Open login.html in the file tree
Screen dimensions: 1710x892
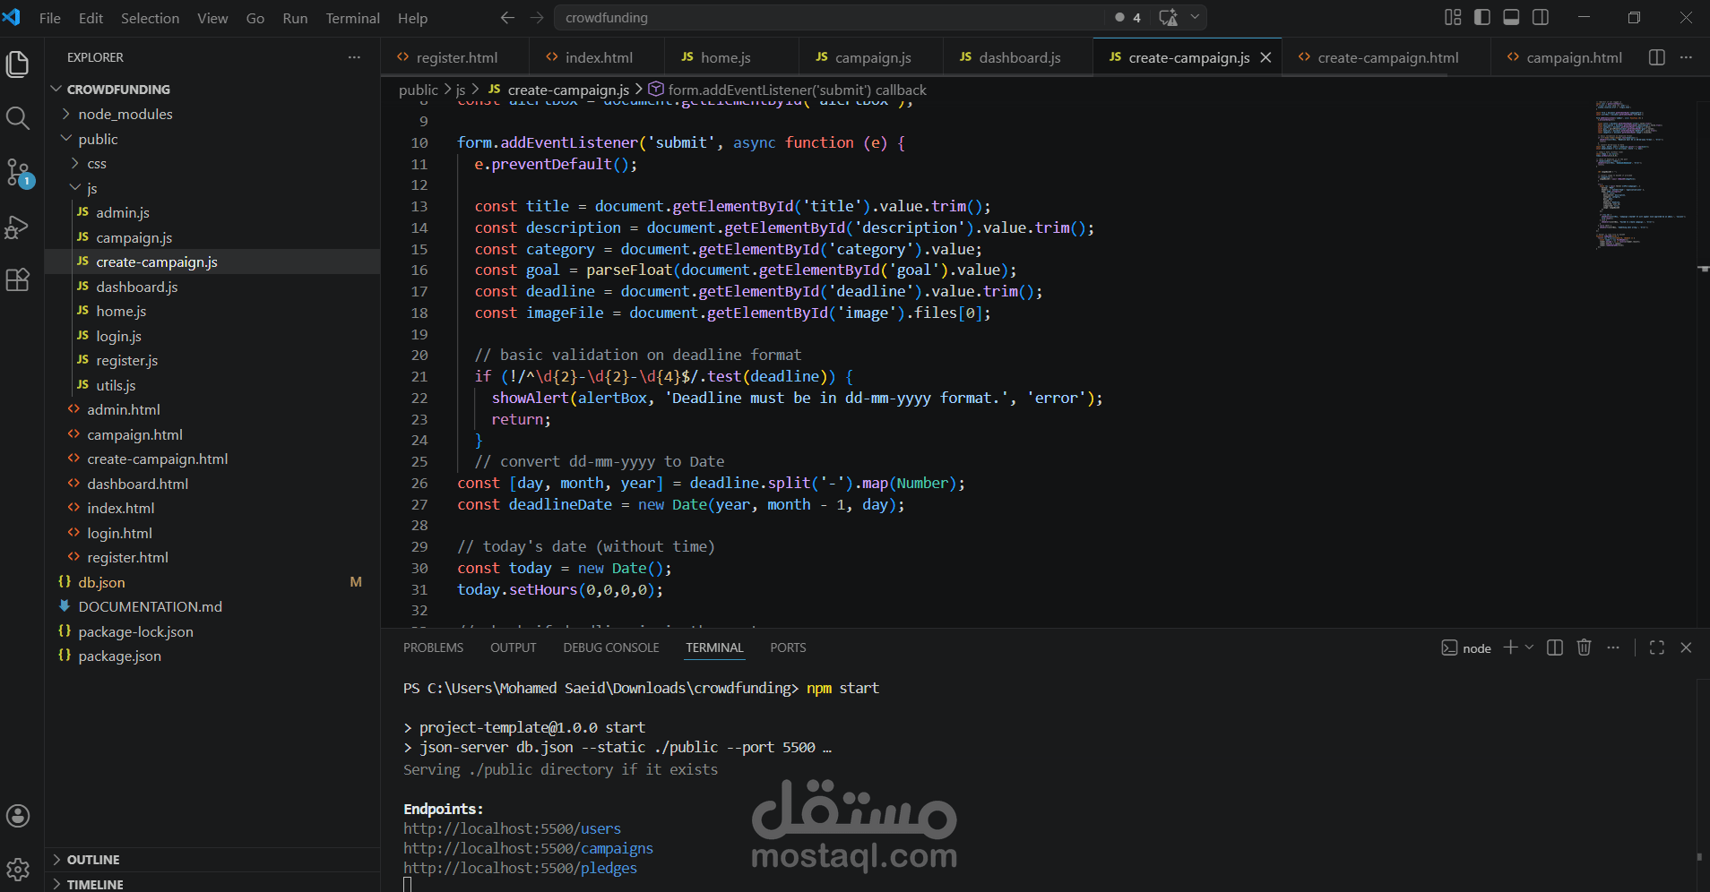click(x=119, y=534)
